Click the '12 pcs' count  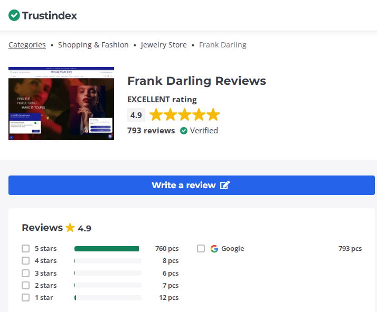(169, 298)
